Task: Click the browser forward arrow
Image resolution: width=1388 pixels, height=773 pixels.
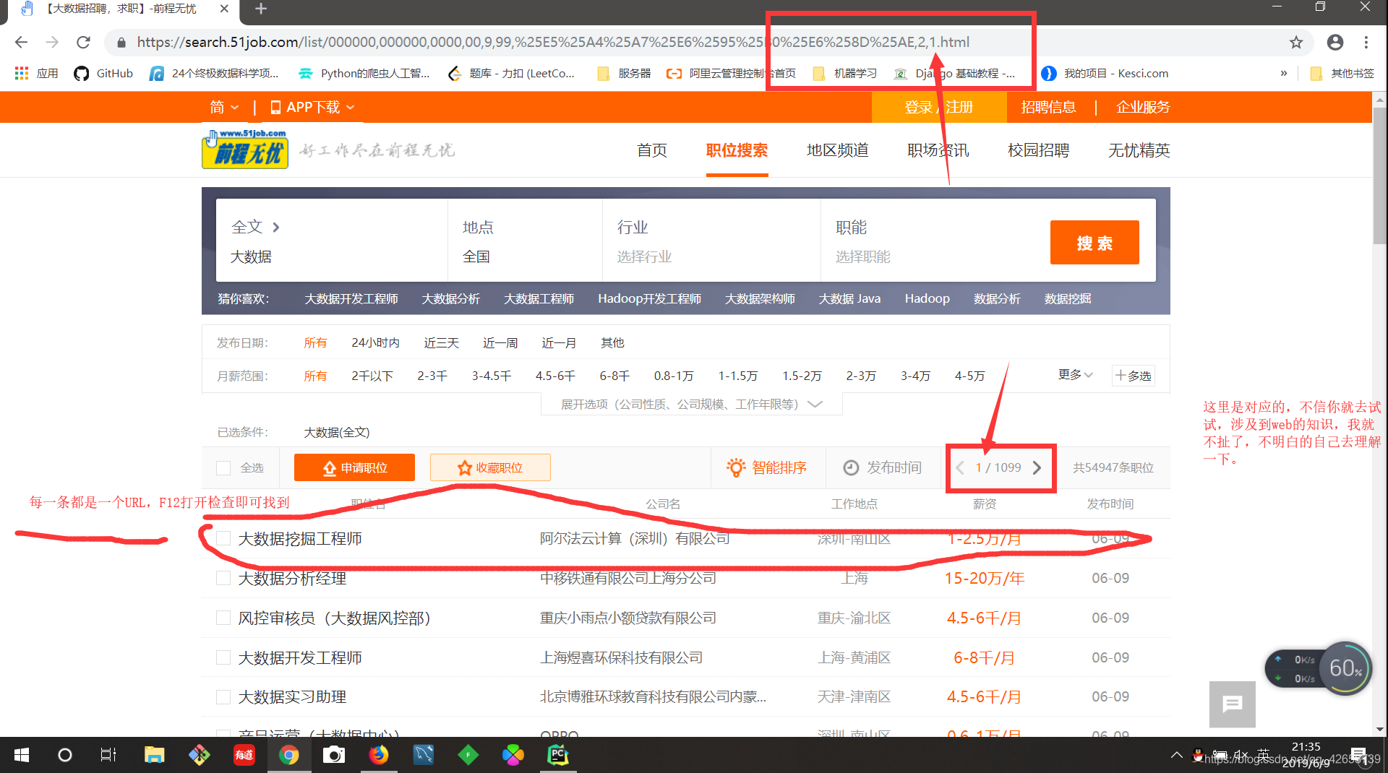Action: tap(52, 42)
